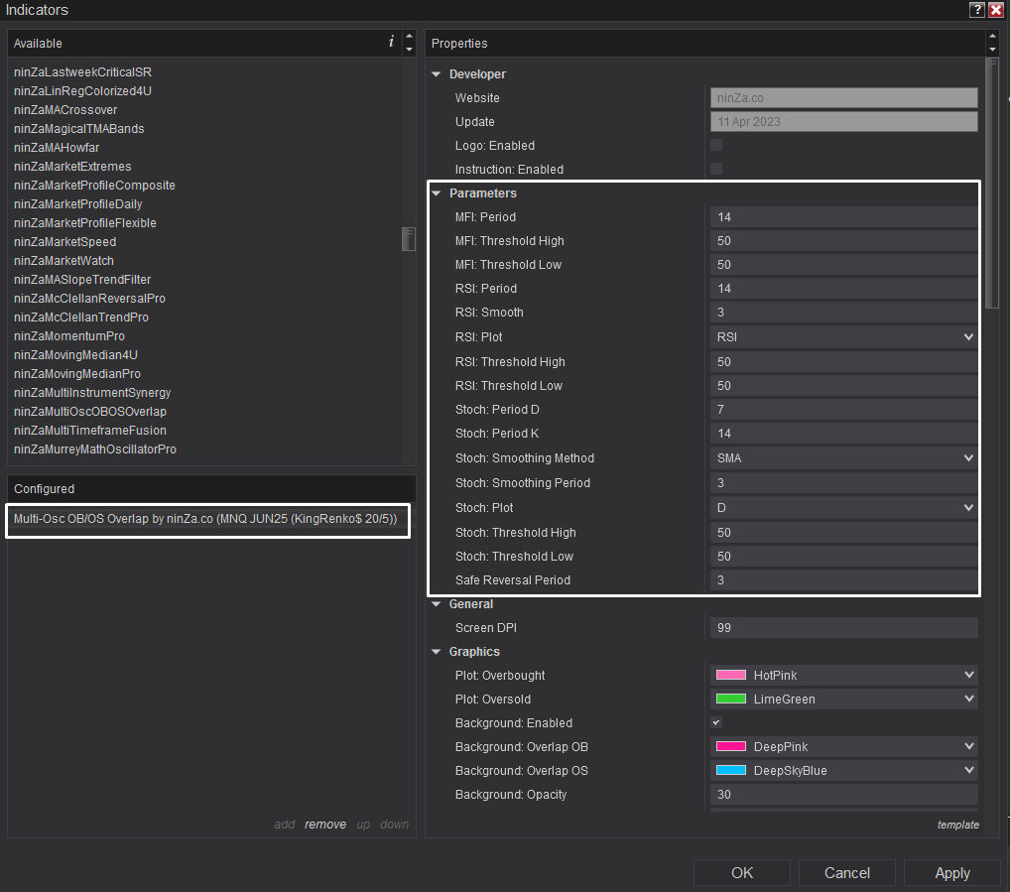Click the up arrow in Properties header

(992, 36)
